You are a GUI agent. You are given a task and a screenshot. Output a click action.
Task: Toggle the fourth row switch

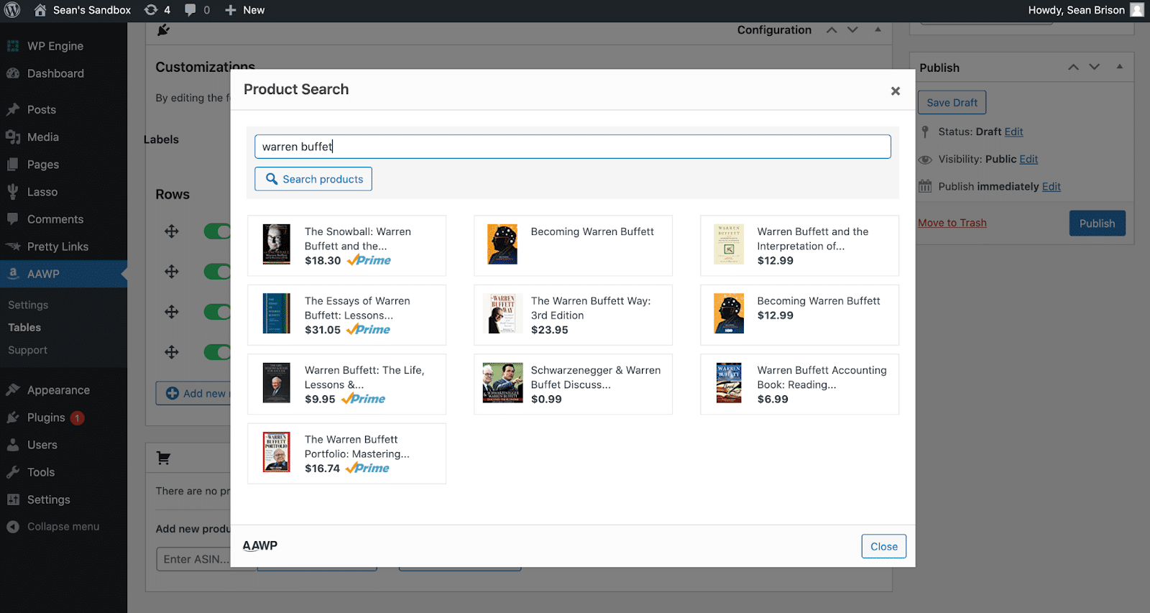pyautogui.click(x=217, y=352)
